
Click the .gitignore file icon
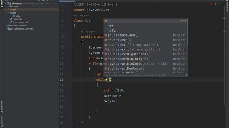point(11,19)
